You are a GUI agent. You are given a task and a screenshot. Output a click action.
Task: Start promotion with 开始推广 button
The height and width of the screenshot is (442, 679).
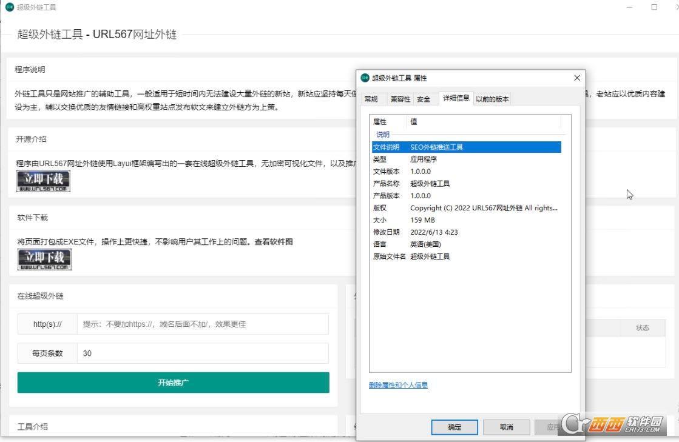point(173,383)
